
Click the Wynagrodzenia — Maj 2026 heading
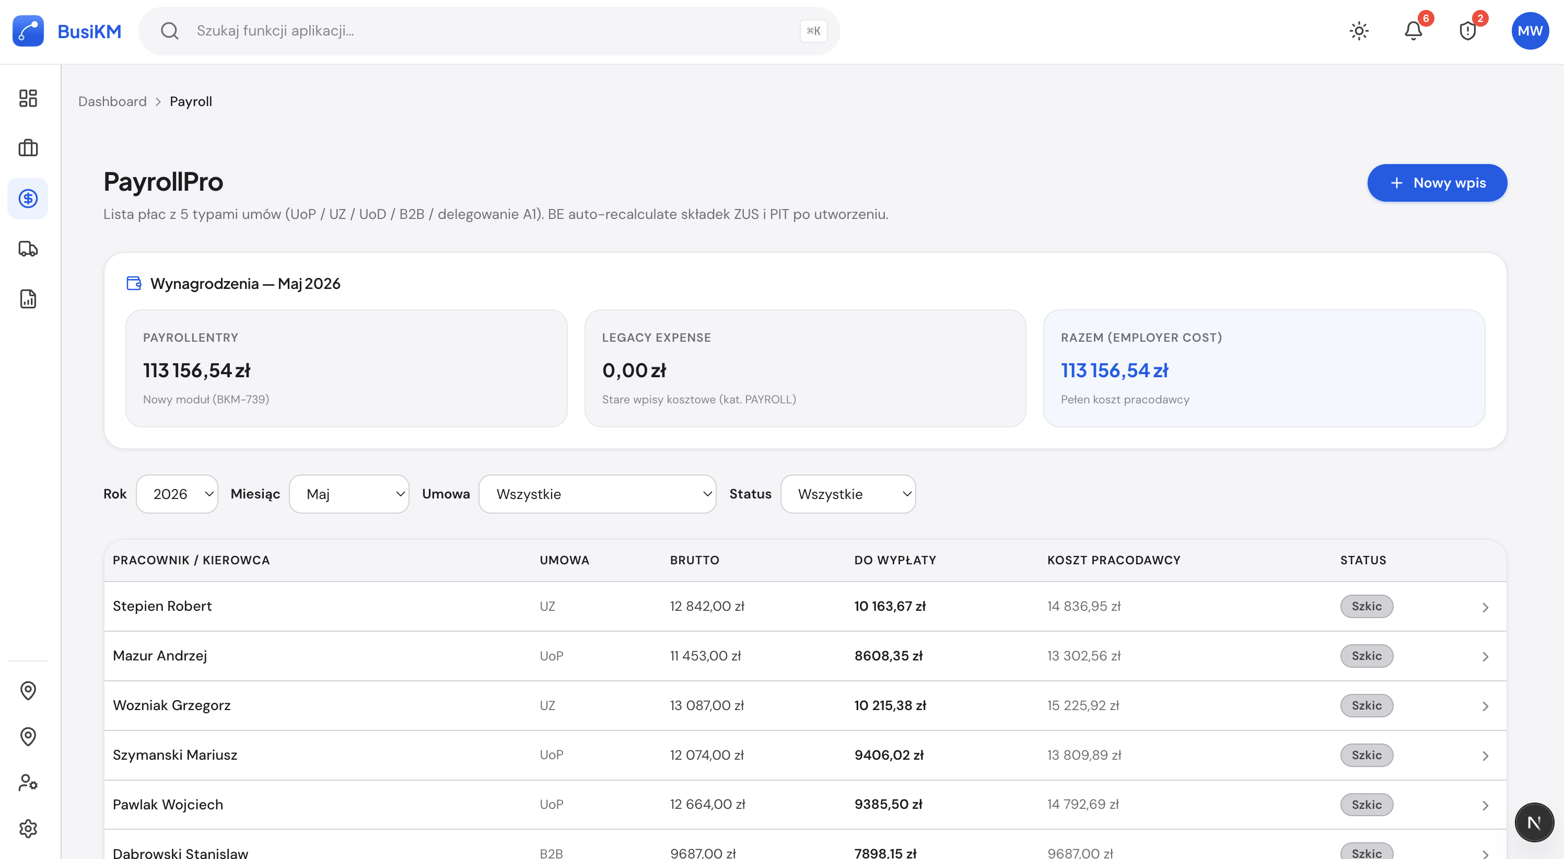[x=246, y=284]
